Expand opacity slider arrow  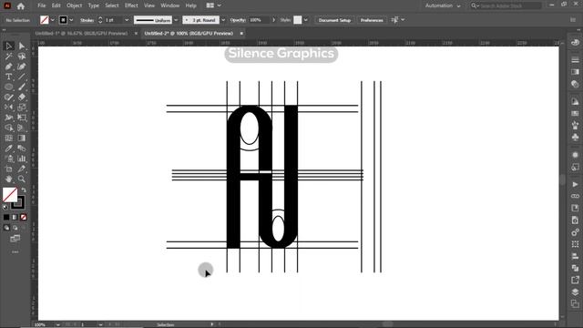274,20
